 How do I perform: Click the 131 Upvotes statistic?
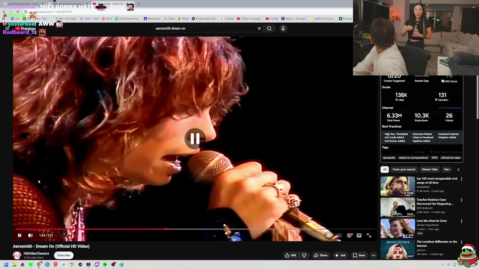442,97
